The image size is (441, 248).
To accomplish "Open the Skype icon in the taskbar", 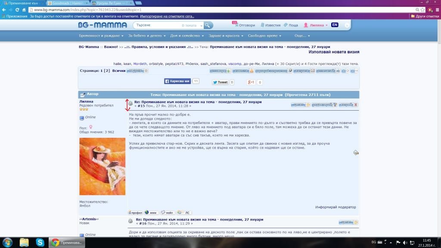I will click(40, 242).
